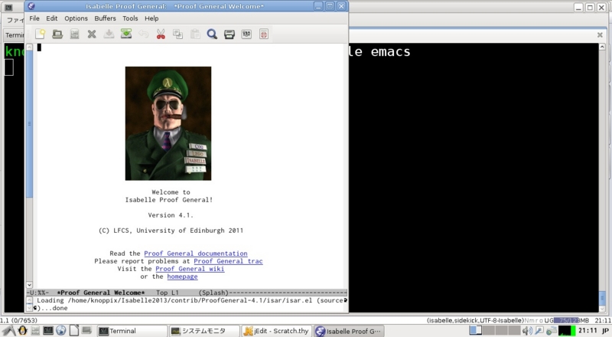Click the Open File folder icon
Screen dimensions: 612x337
click(x=57, y=34)
